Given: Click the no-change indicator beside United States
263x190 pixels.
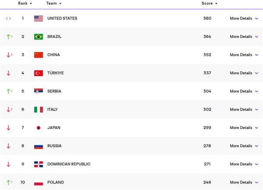Looking at the screenshot, I should pos(8,18).
